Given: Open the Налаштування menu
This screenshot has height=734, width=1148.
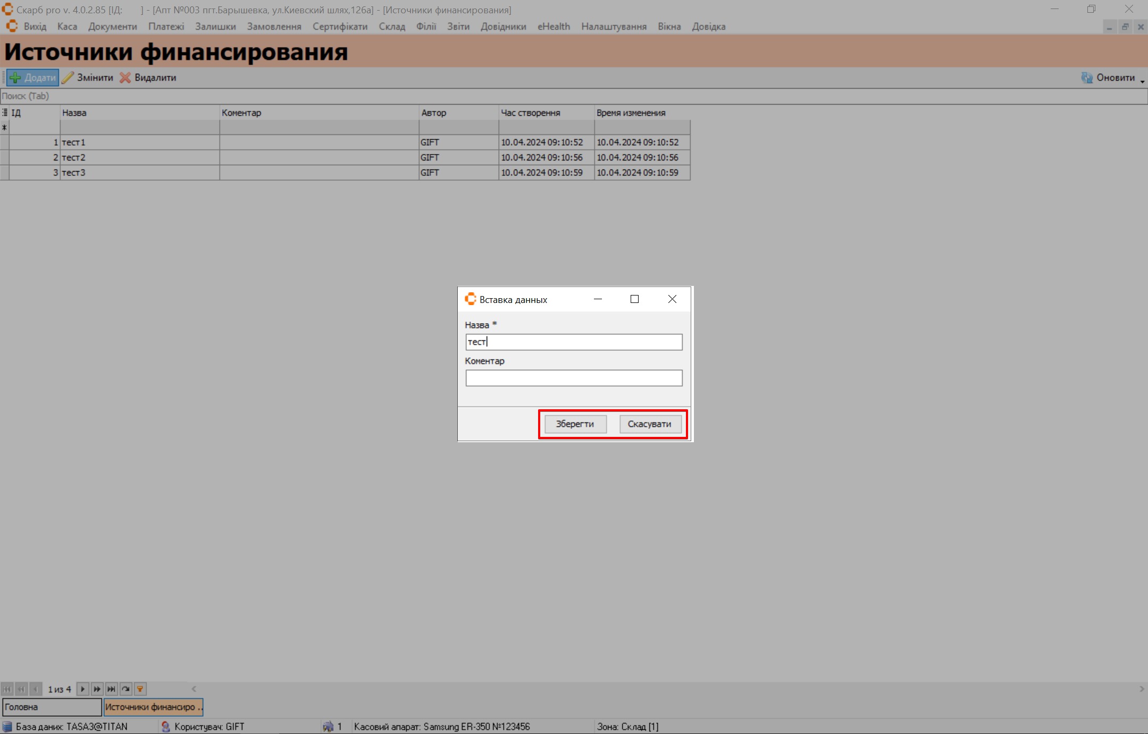Looking at the screenshot, I should [614, 27].
